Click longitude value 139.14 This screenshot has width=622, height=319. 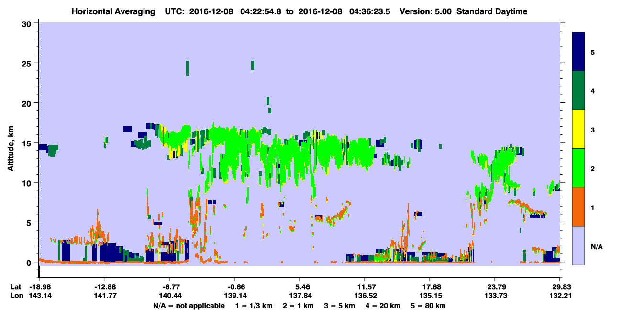pos(234,296)
